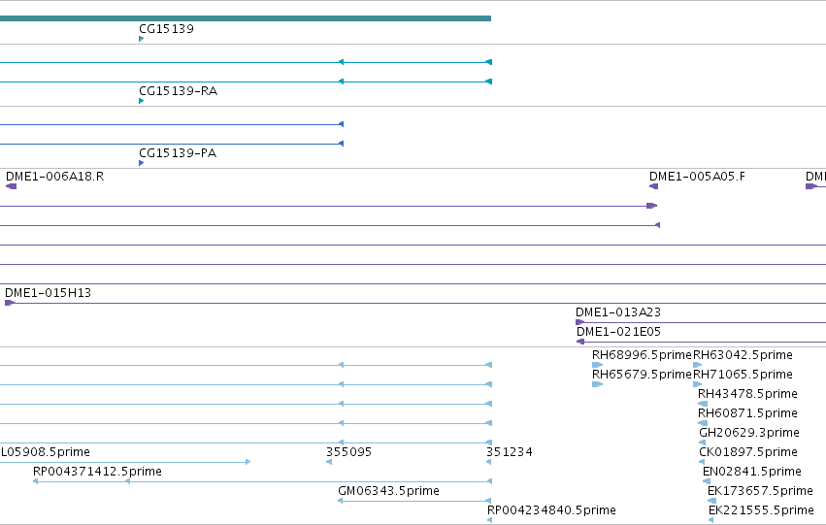Select the CG15139-RA transcript label

pos(178,91)
